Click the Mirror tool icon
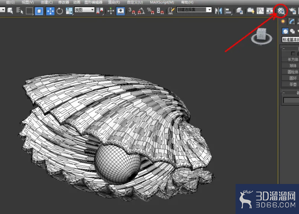This screenshot has width=299, height=214. click(x=218, y=11)
